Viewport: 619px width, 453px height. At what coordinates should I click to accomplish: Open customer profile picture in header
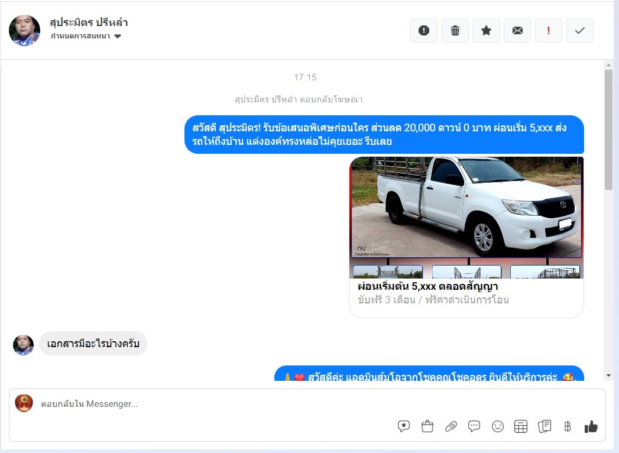point(24,30)
